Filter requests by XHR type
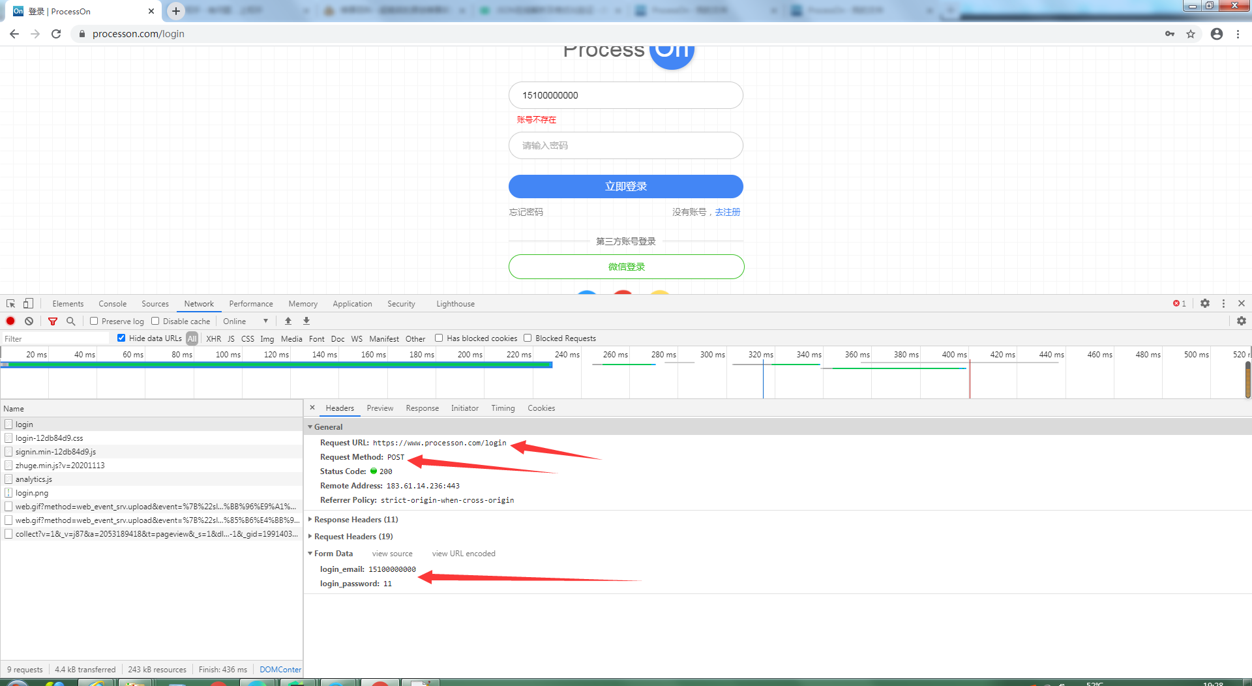 (x=214, y=338)
